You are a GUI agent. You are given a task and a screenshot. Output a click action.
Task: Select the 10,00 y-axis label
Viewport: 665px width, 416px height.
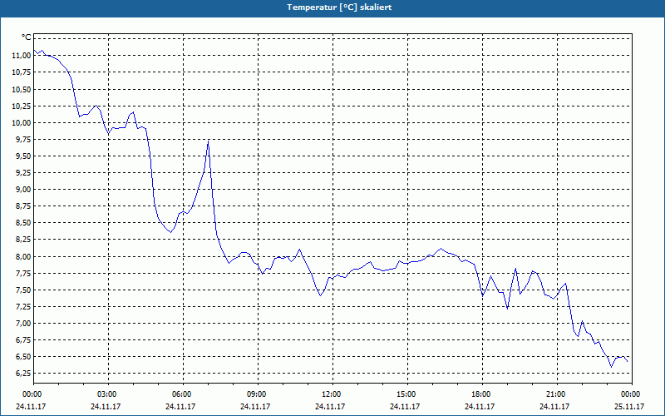(x=22, y=123)
